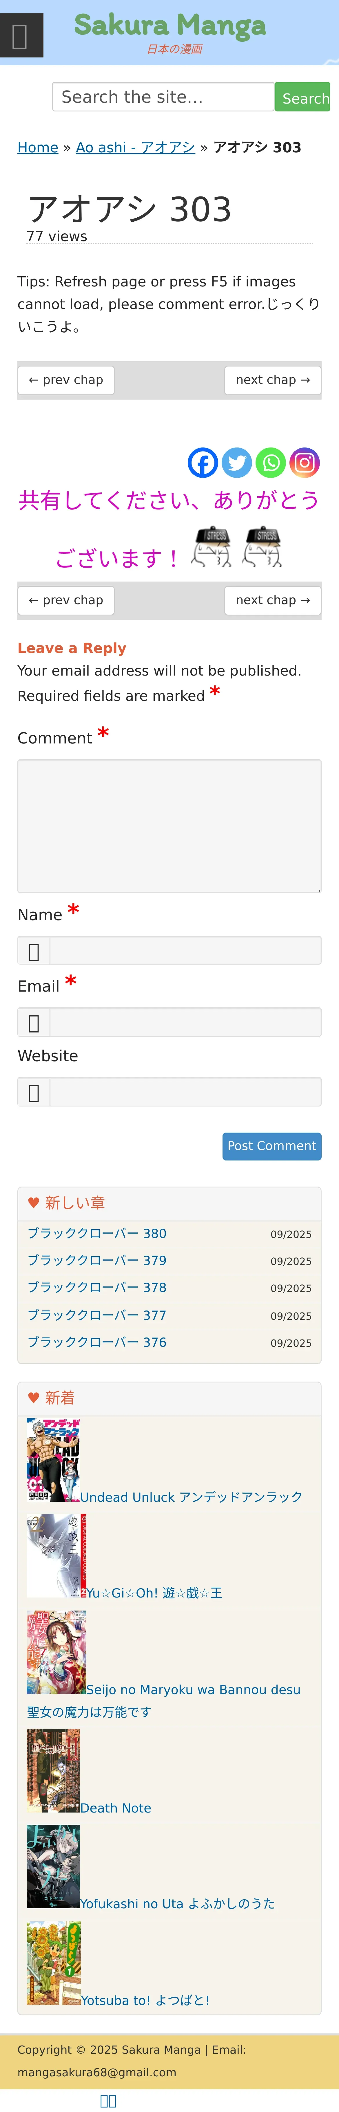Open the hamburger menu button
Screen dimensions: 339x2112
pos(21,36)
